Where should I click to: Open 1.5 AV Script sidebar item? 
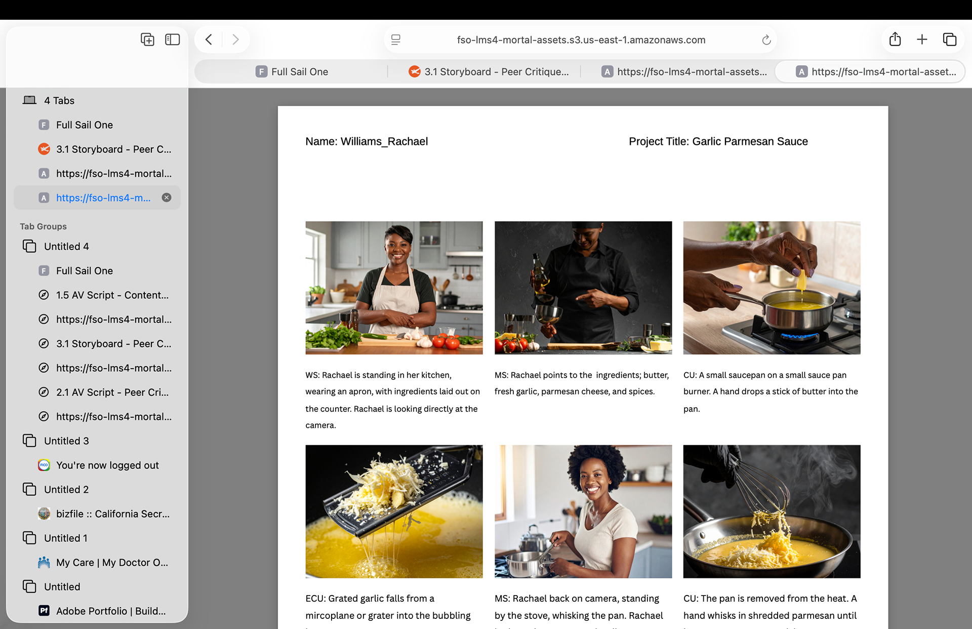pos(112,295)
